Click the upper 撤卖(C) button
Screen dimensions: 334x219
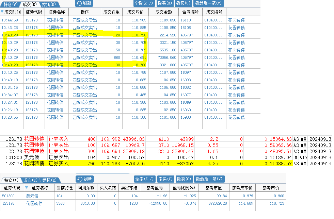coord(183,3)
